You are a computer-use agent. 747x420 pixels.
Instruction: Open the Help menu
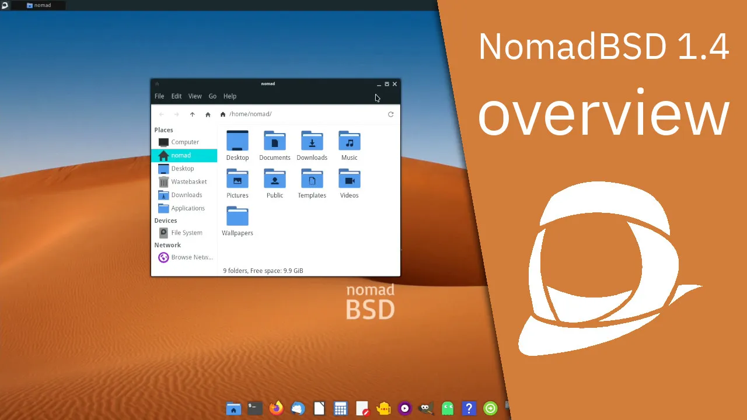[x=230, y=96]
